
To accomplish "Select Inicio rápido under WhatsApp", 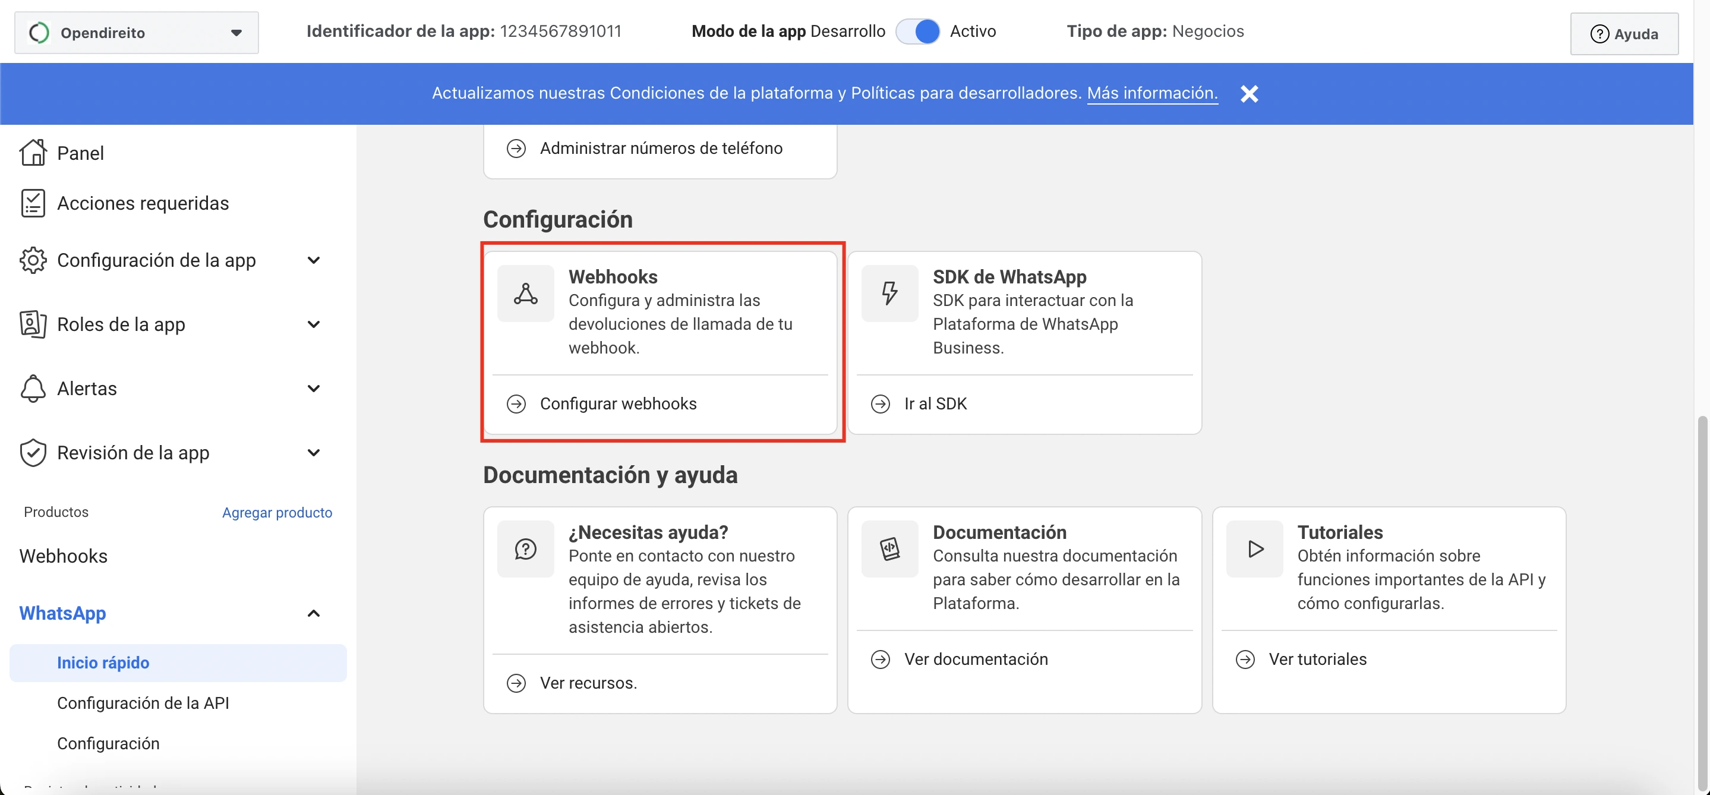I will tap(102, 662).
